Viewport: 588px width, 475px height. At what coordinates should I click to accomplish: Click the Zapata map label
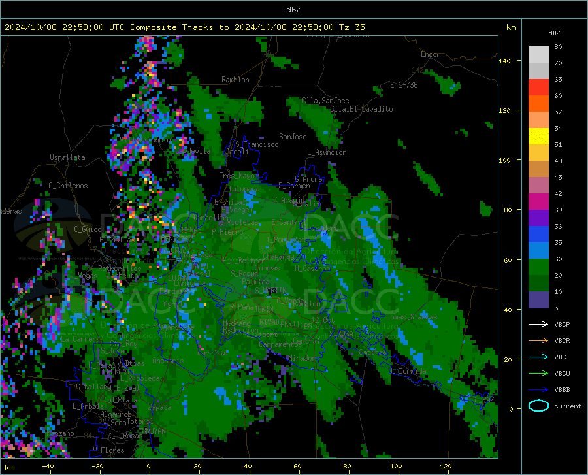pos(160,407)
